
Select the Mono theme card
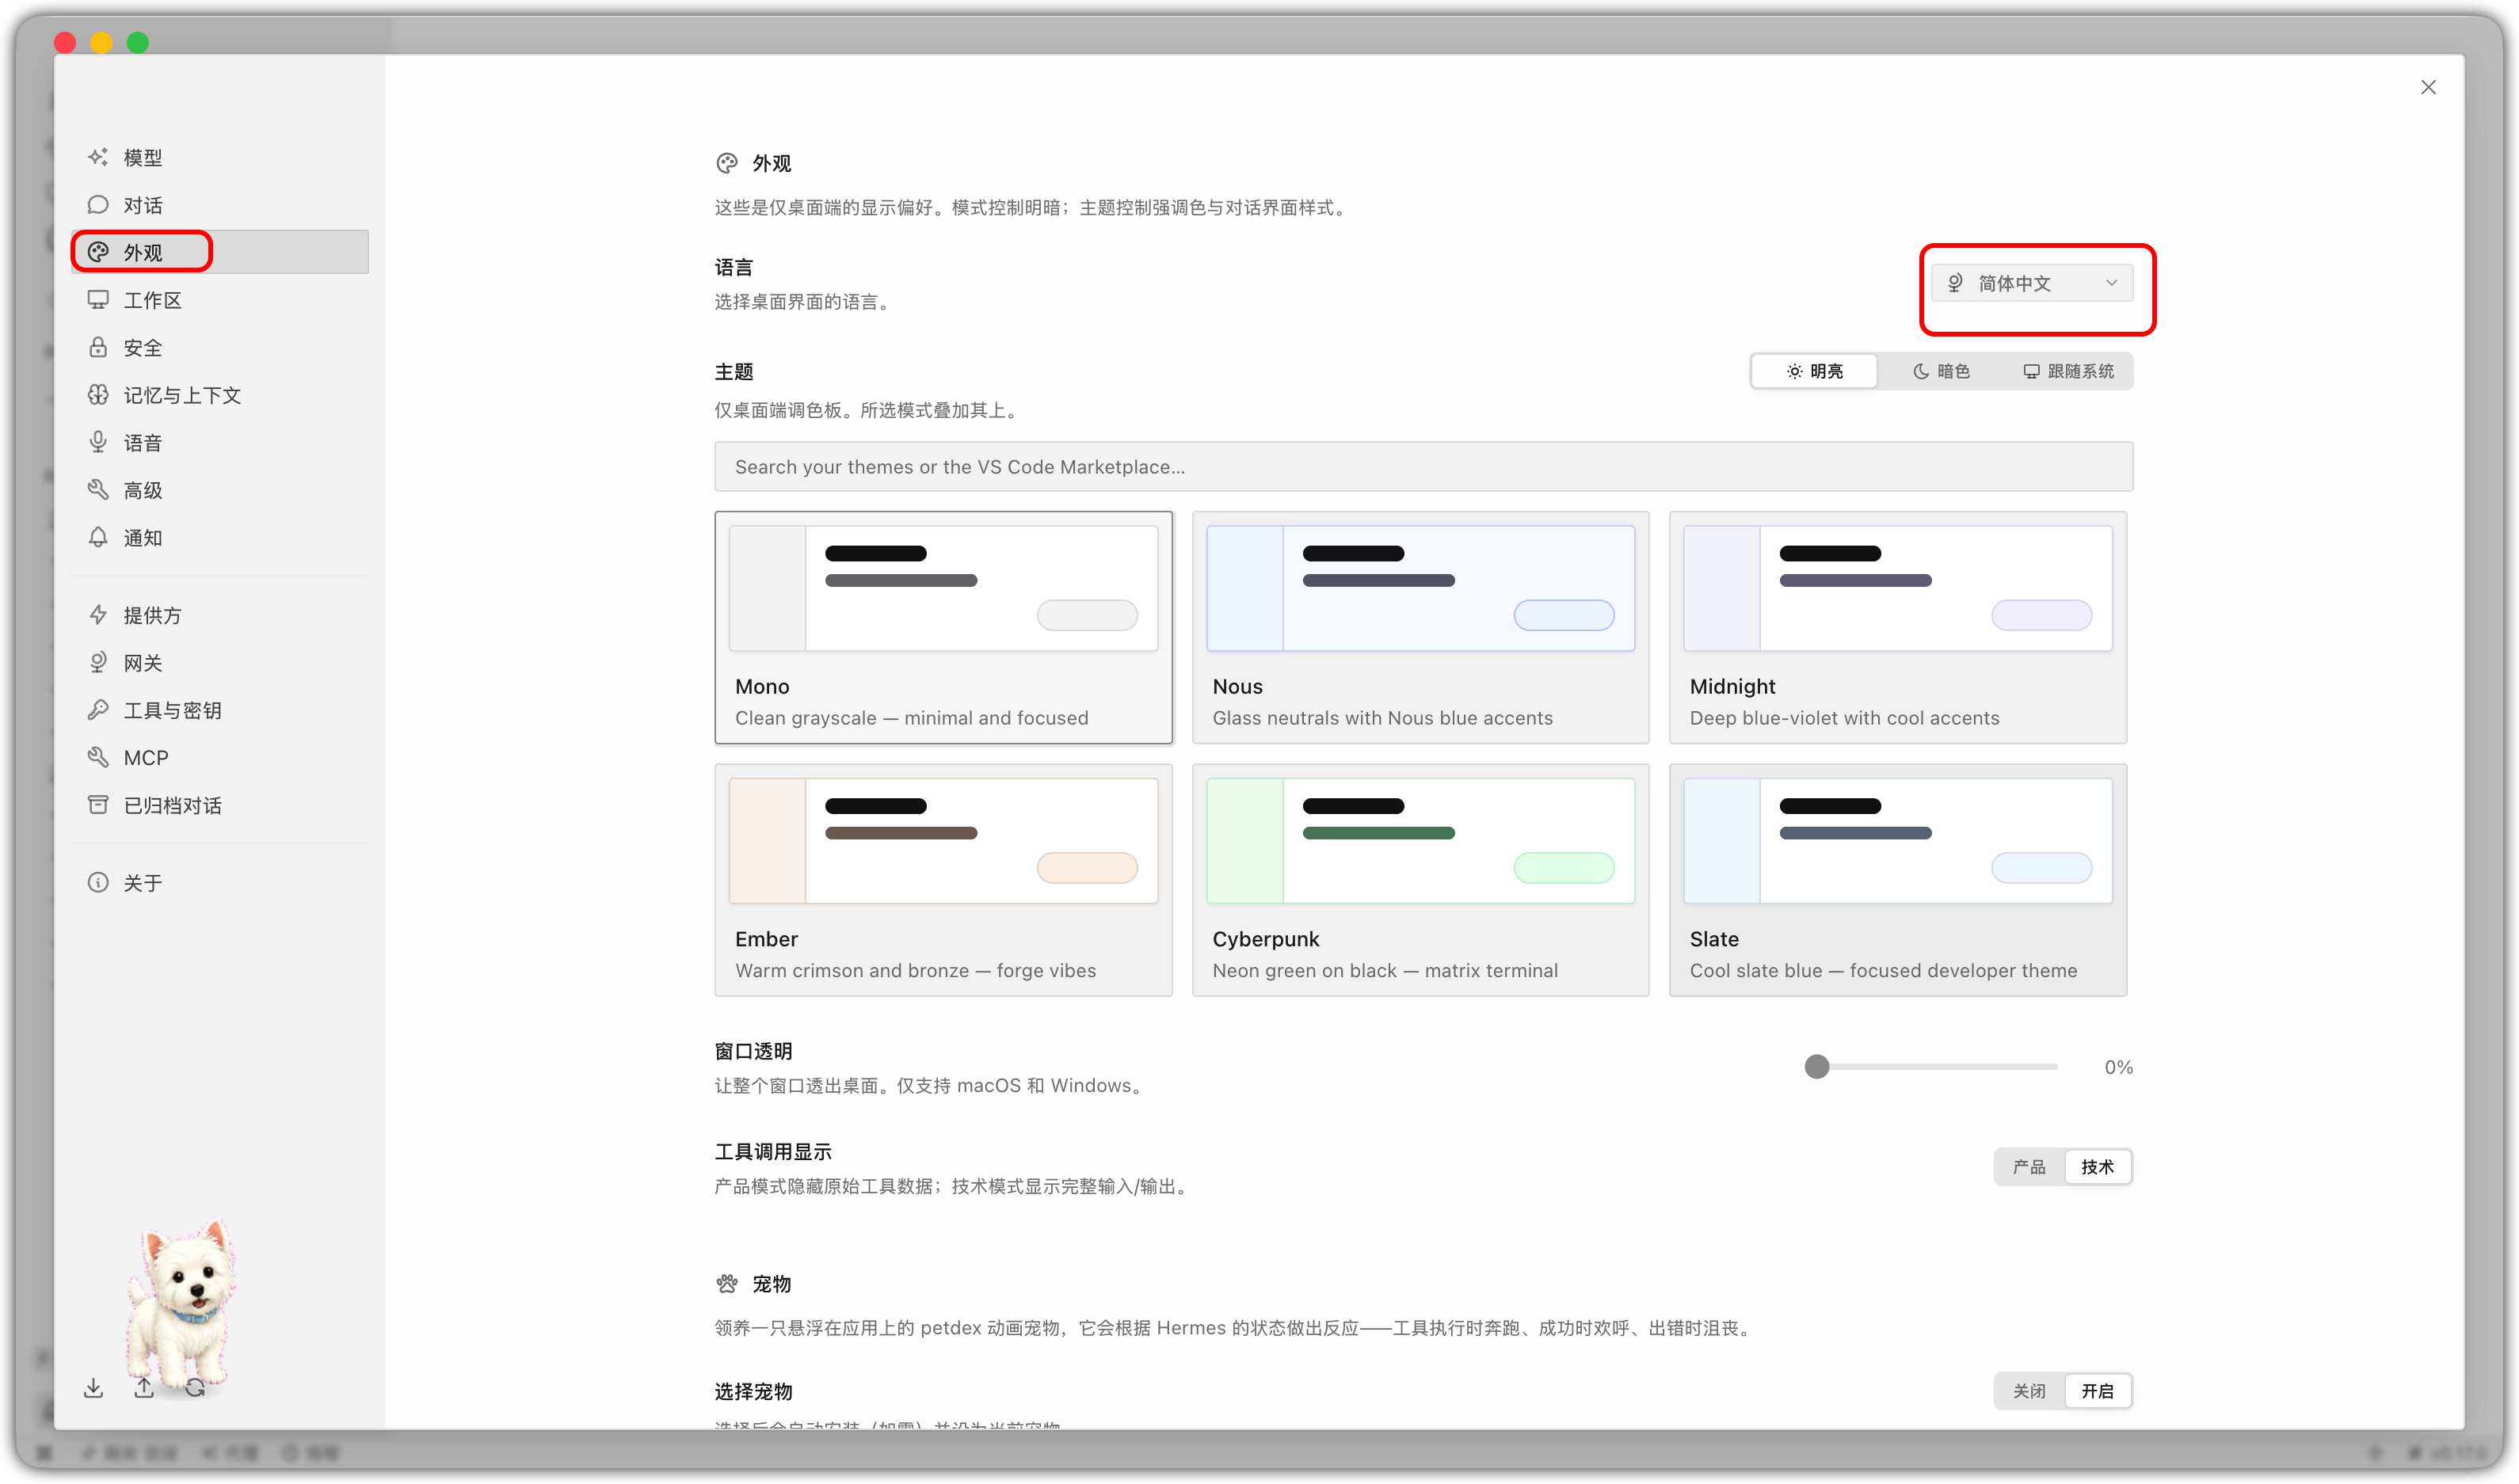click(x=943, y=627)
